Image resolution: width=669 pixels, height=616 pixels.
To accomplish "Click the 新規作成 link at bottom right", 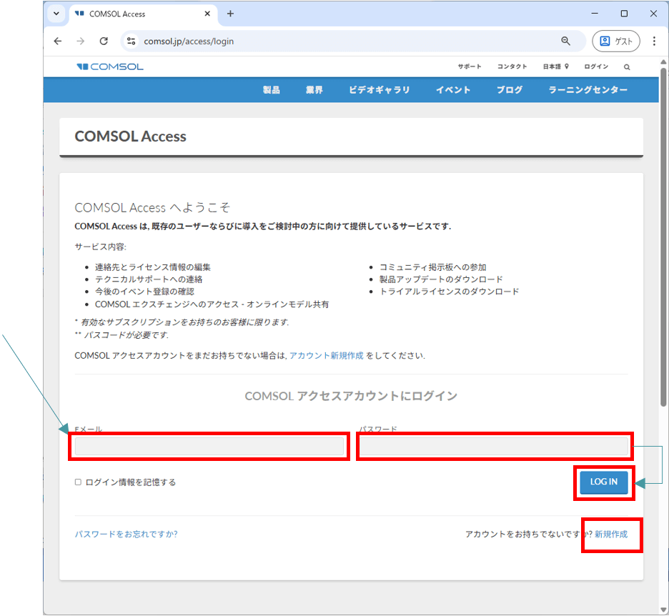I will 611,534.
